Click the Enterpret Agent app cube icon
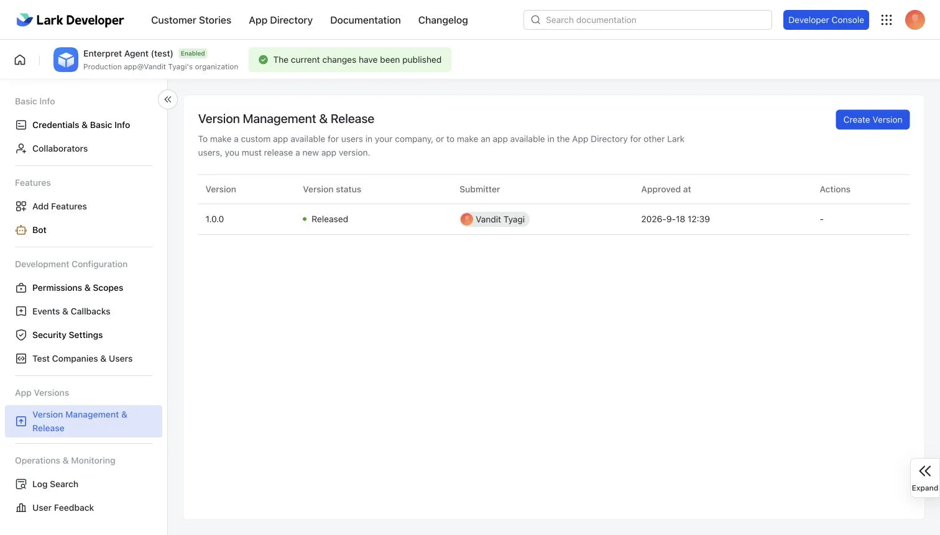This screenshot has width=940, height=535. click(x=66, y=60)
